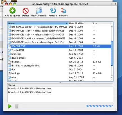Click the Rename toolbar icon
Viewport: 122px width, 115px height.
coord(63,11)
